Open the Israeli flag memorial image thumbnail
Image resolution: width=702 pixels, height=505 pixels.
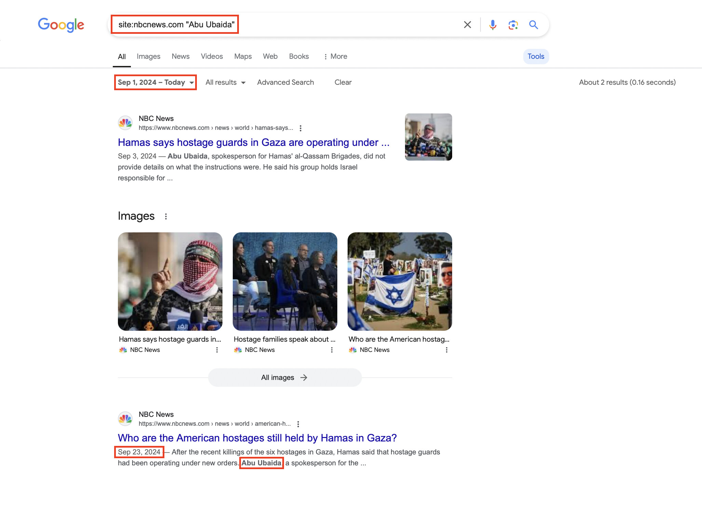[x=400, y=281]
